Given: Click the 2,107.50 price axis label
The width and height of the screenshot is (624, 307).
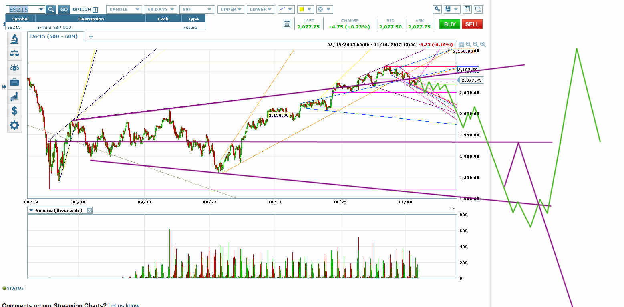Looking at the screenshot, I should 467,70.
